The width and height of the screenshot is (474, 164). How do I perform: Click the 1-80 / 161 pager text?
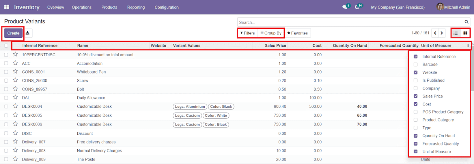(420, 33)
